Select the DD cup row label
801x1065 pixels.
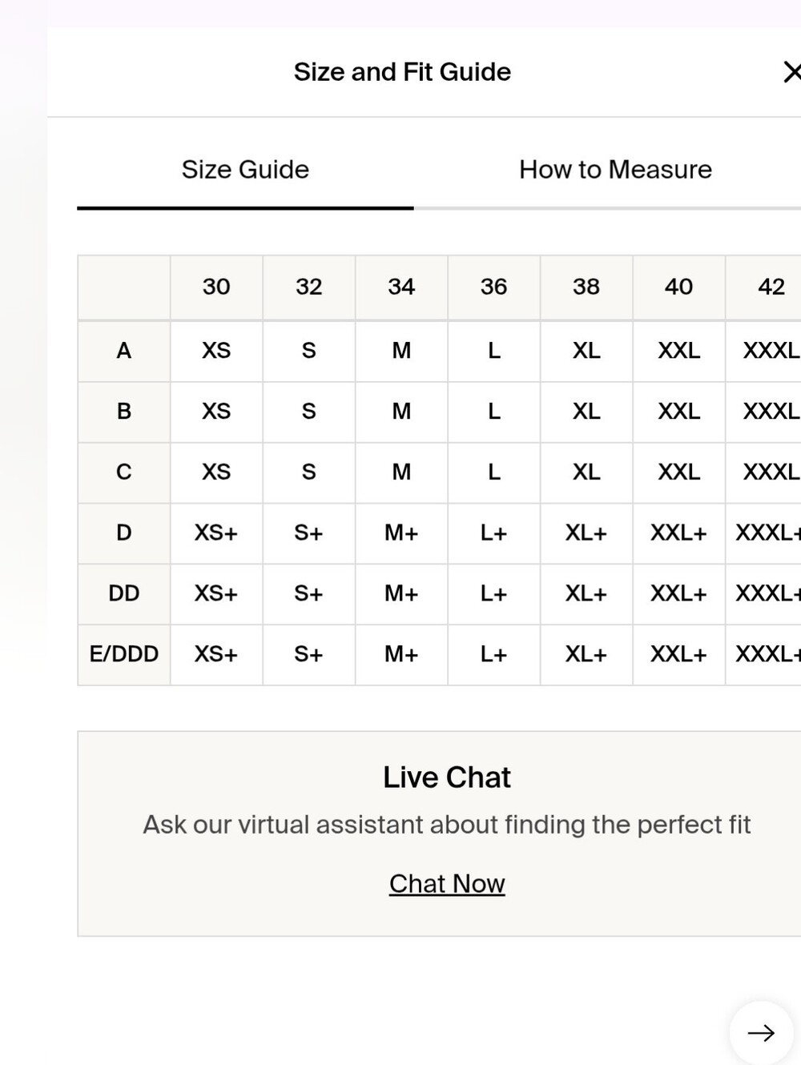[124, 593]
